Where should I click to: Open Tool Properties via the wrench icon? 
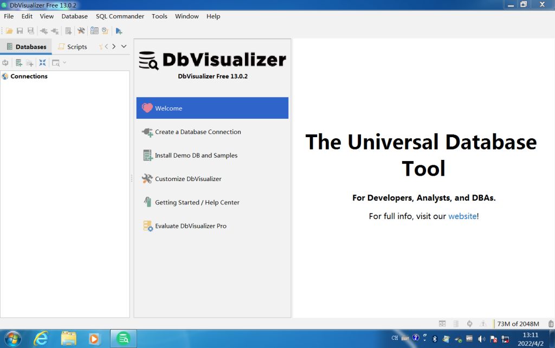pyautogui.click(x=81, y=31)
